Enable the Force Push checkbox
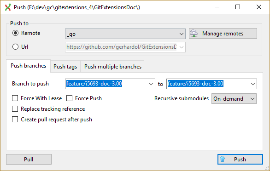This screenshot has width=270, height=171. 69,98
